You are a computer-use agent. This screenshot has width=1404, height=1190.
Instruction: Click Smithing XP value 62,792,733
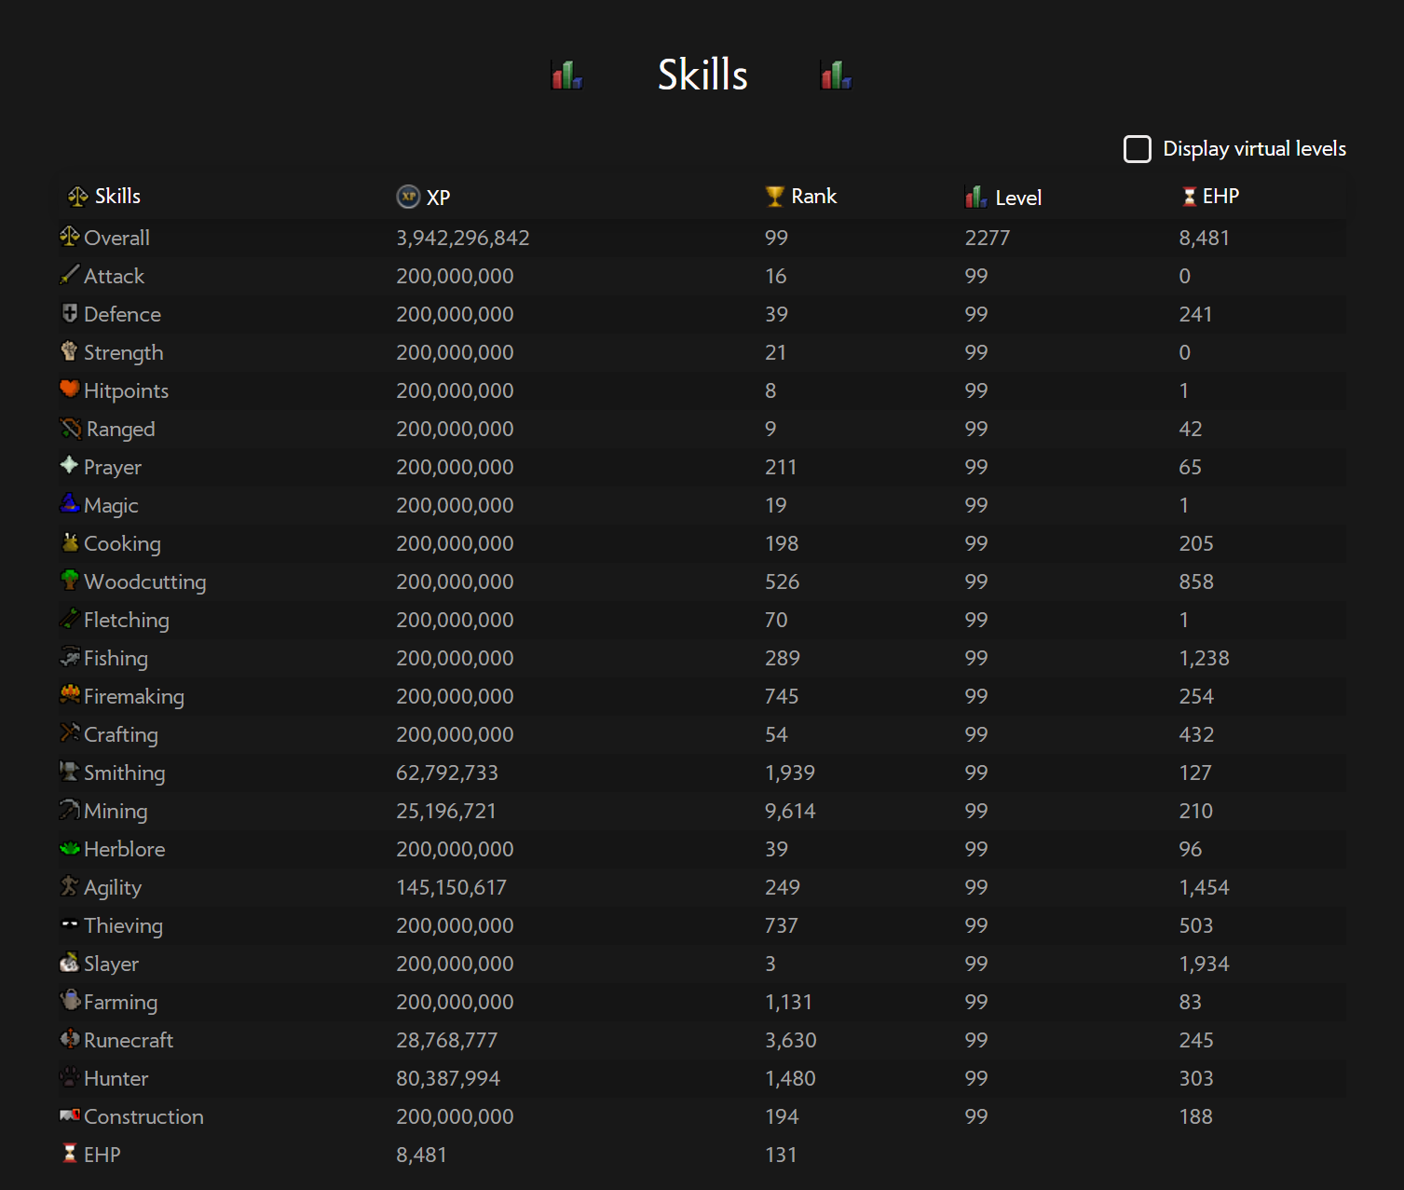(x=447, y=773)
